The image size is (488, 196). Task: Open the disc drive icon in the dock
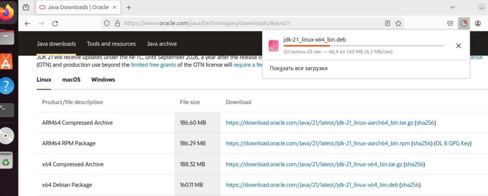coord(7,136)
